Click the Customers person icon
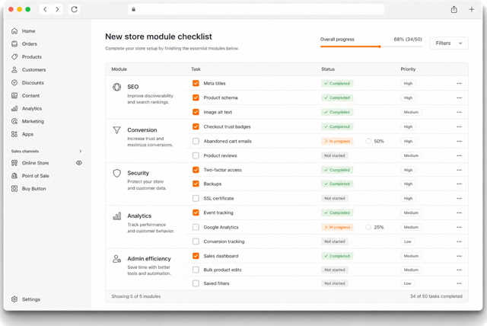487x326 pixels. (14, 69)
